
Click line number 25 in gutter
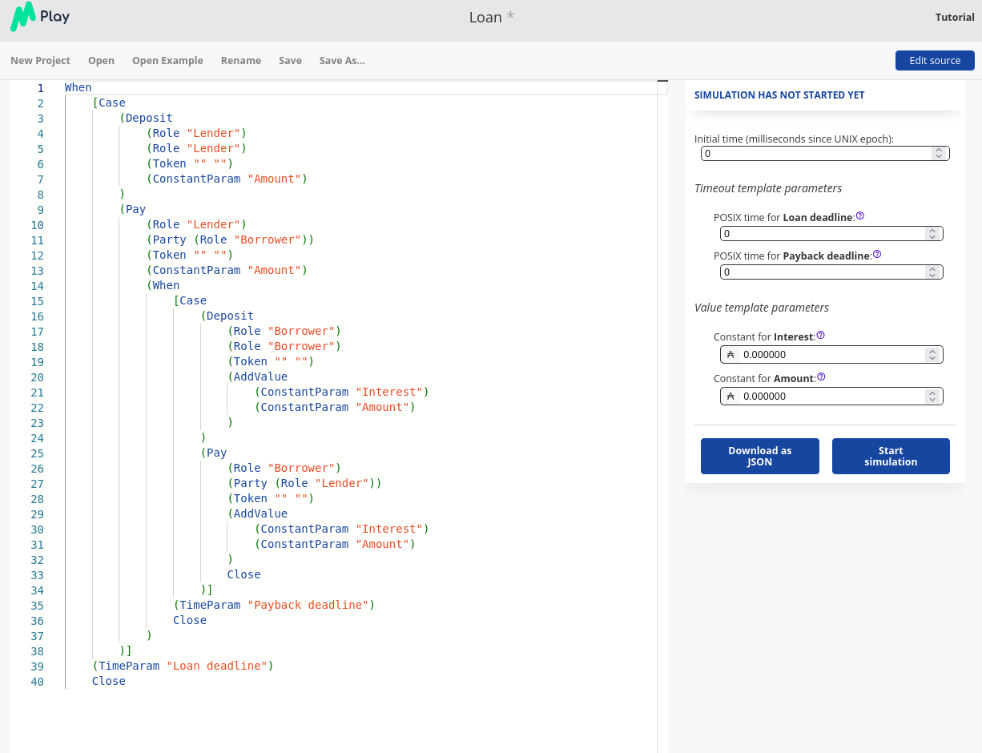point(38,453)
